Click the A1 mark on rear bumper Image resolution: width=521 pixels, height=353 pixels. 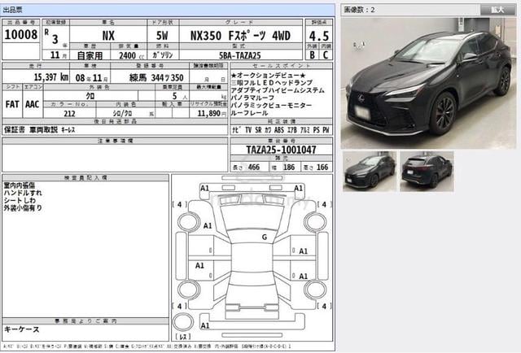pos(205,325)
